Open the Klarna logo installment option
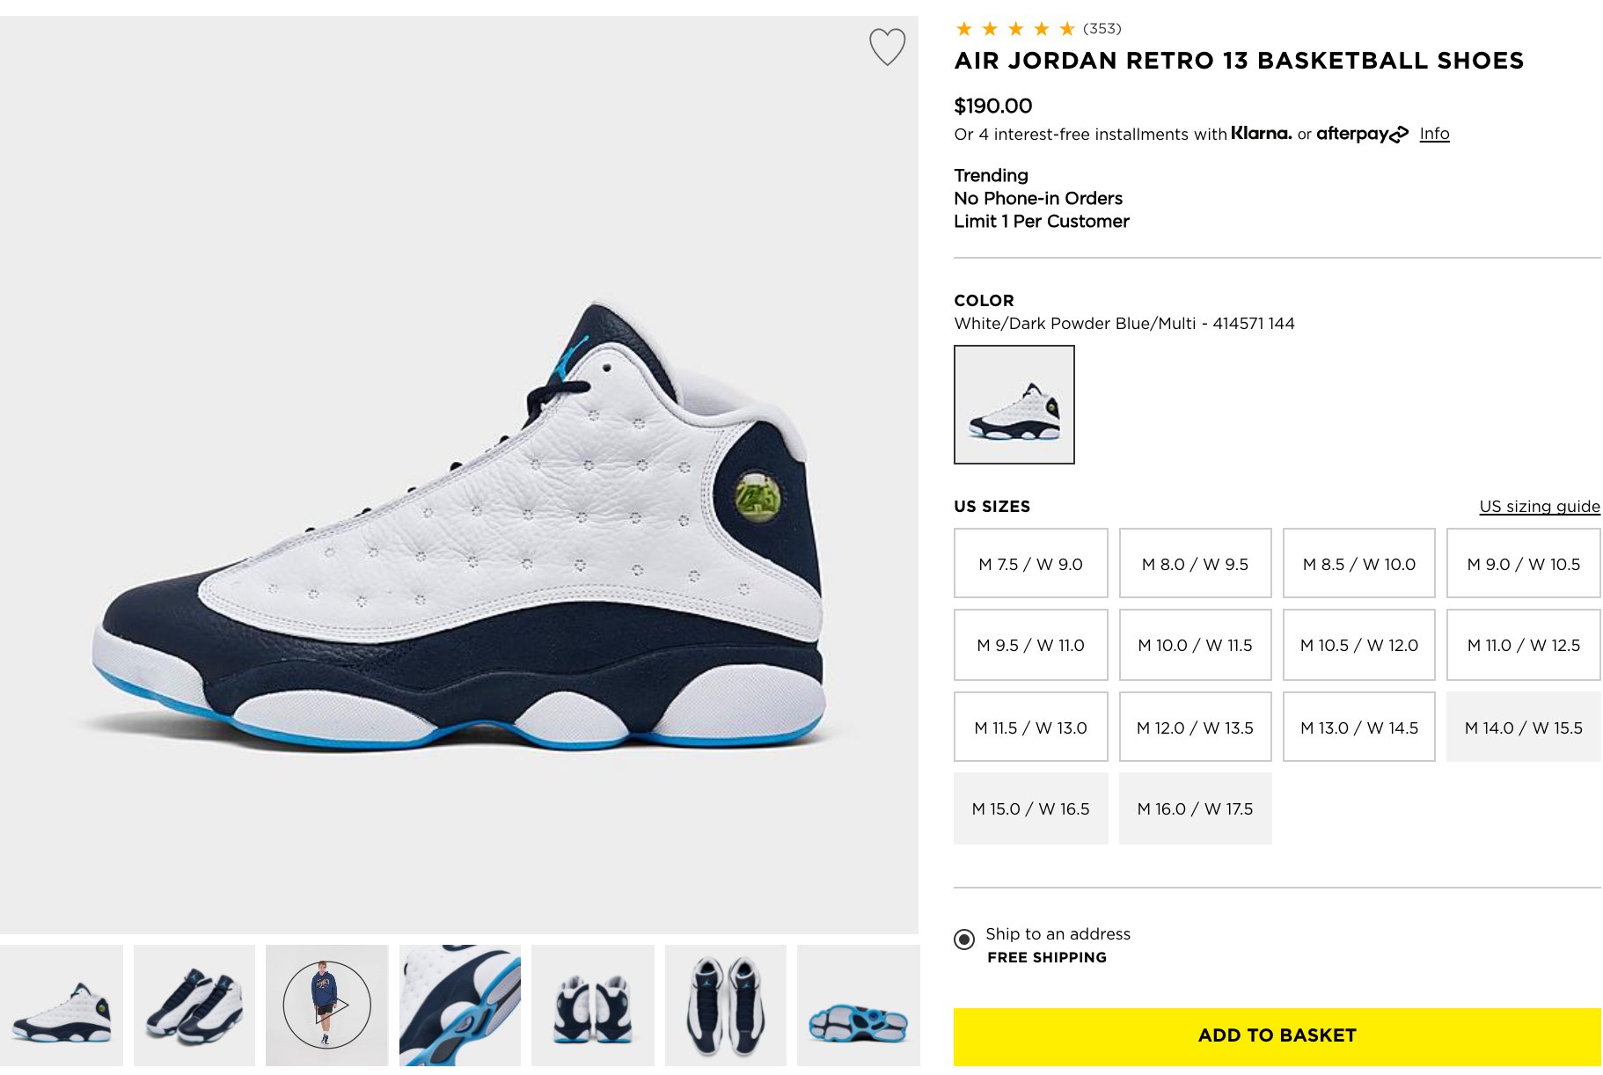 tap(1261, 133)
